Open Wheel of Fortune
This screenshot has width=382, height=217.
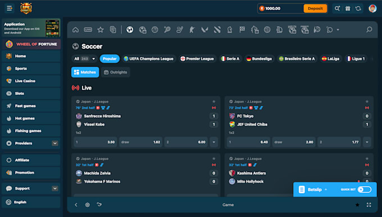(x=31, y=44)
